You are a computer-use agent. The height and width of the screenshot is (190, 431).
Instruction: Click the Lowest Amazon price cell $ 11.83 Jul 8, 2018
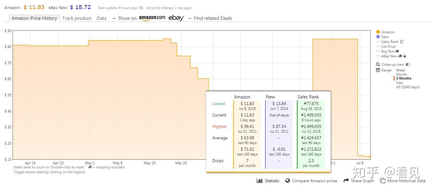pyautogui.click(x=247, y=106)
